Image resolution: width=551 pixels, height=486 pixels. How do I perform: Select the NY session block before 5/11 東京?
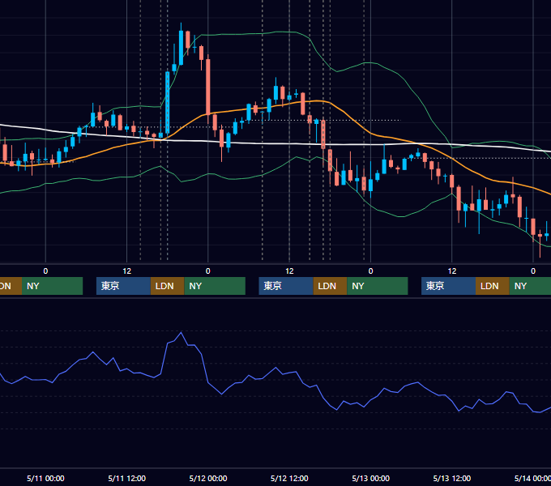(52, 286)
